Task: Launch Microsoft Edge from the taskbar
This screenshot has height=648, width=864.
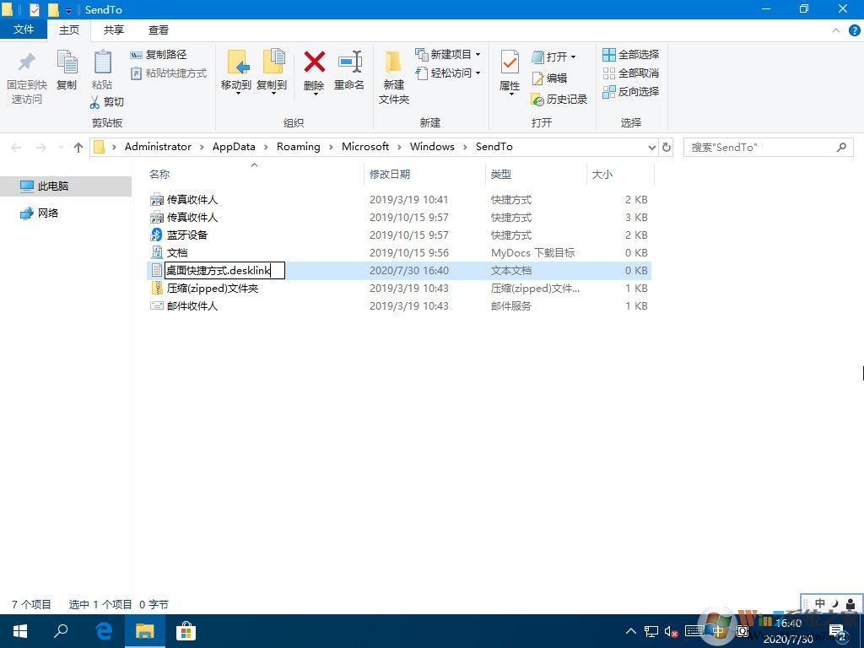Action: [x=103, y=630]
